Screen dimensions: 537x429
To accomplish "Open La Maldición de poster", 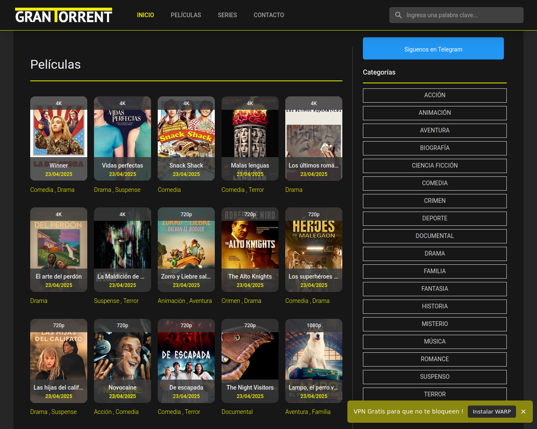I will point(123,250).
